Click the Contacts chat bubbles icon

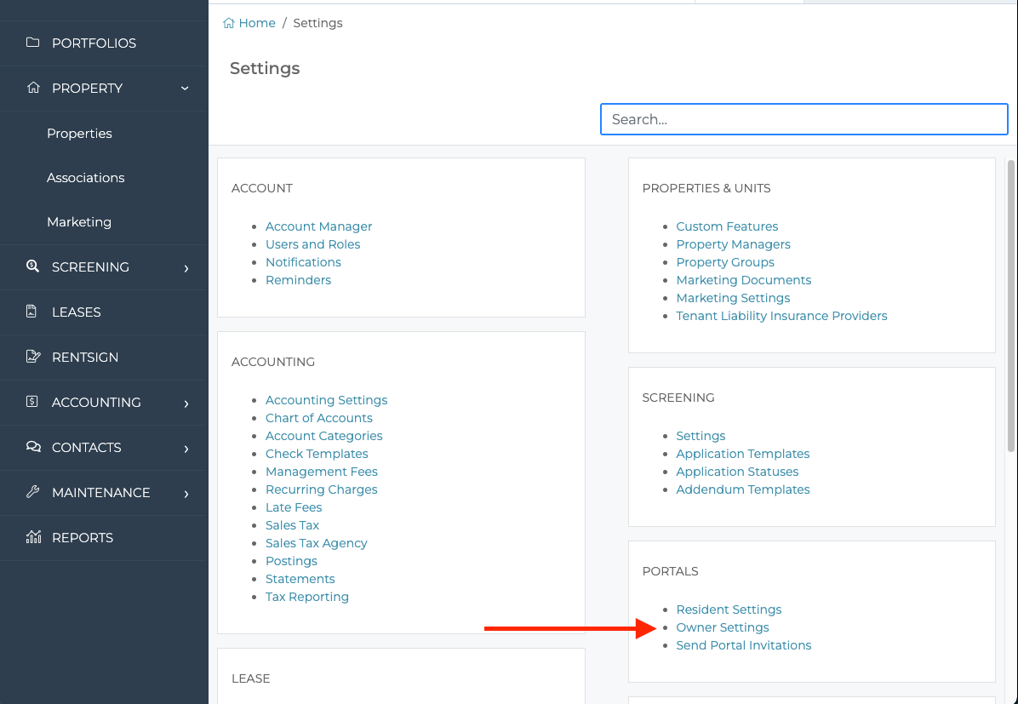point(33,447)
